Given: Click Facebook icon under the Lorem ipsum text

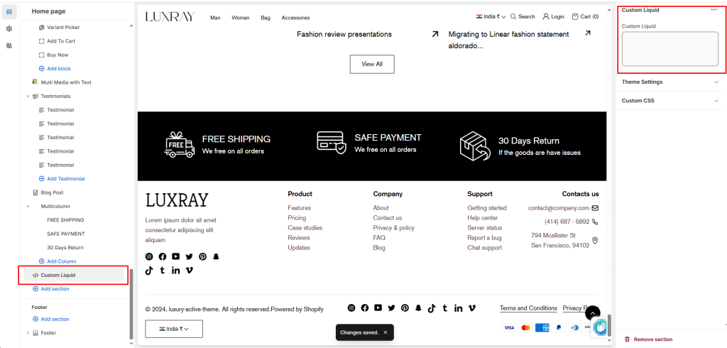Looking at the screenshot, I should click(163, 256).
